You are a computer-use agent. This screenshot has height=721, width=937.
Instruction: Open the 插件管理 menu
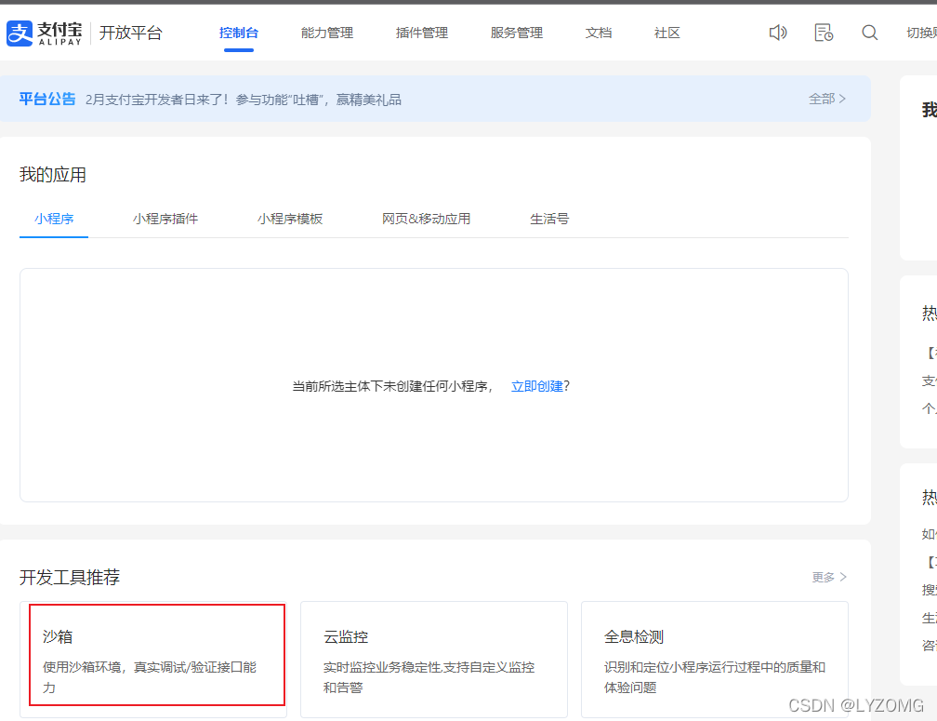coord(422,33)
